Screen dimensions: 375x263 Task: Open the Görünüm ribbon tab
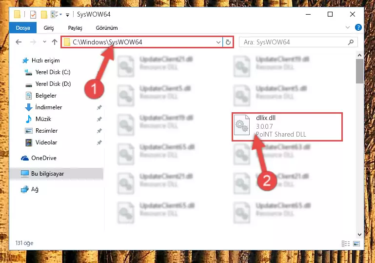[x=107, y=28]
